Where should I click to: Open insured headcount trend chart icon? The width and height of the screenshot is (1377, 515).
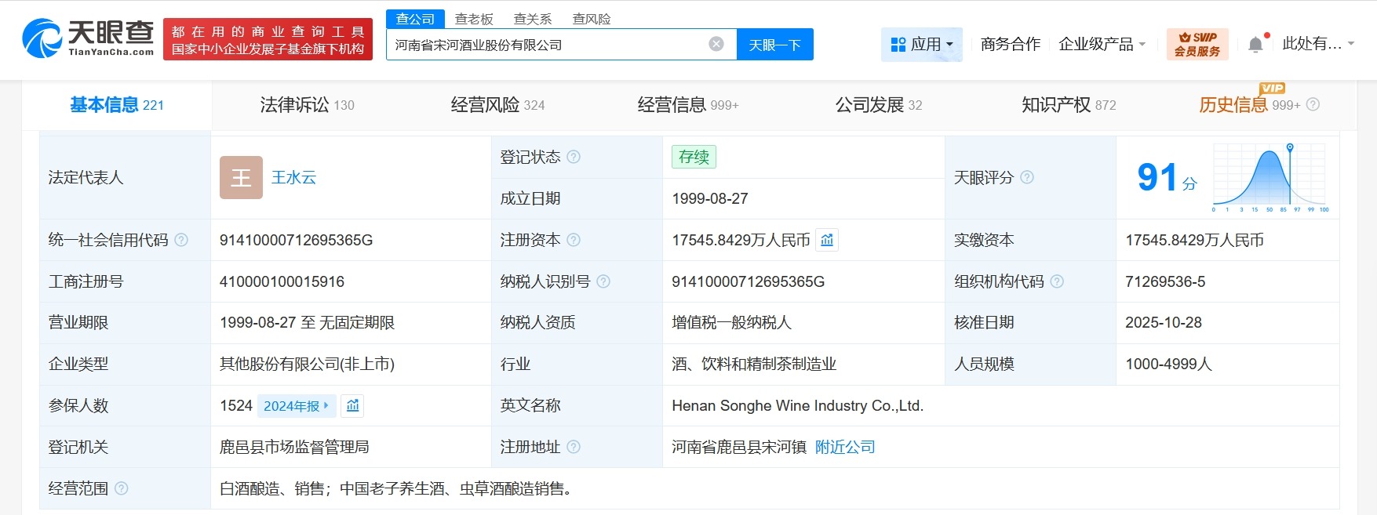(x=353, y=405)
